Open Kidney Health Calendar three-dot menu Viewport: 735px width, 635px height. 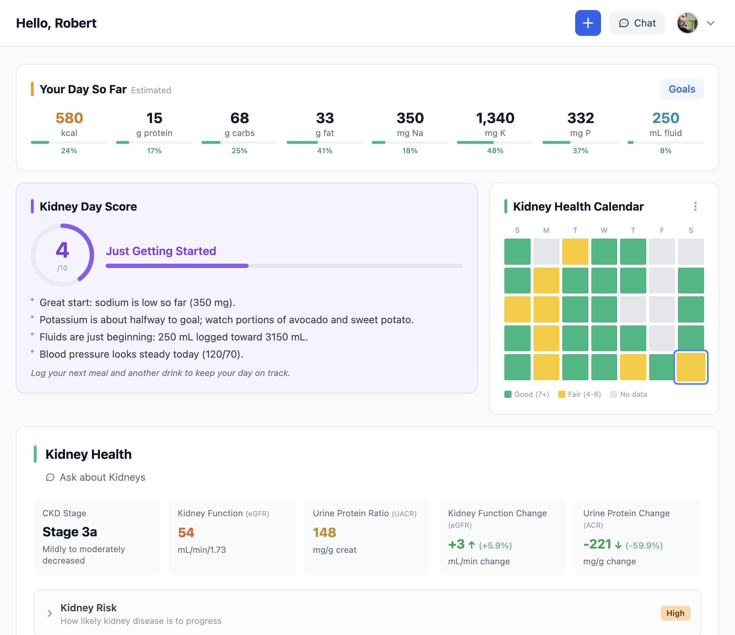click(x=695, y=206)
